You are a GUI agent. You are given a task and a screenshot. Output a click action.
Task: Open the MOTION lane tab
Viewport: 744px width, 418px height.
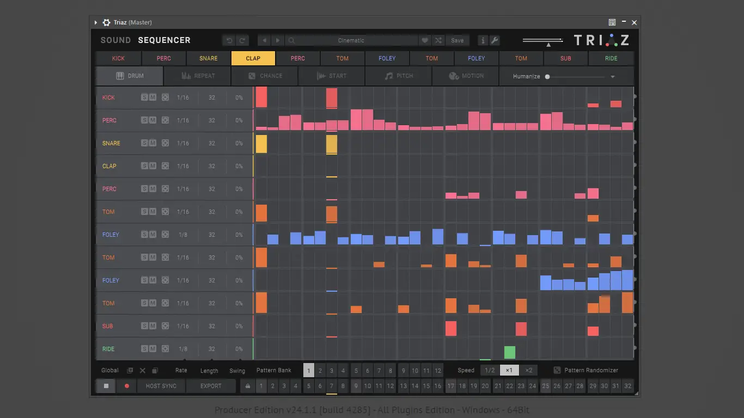[x=465, y=76]
